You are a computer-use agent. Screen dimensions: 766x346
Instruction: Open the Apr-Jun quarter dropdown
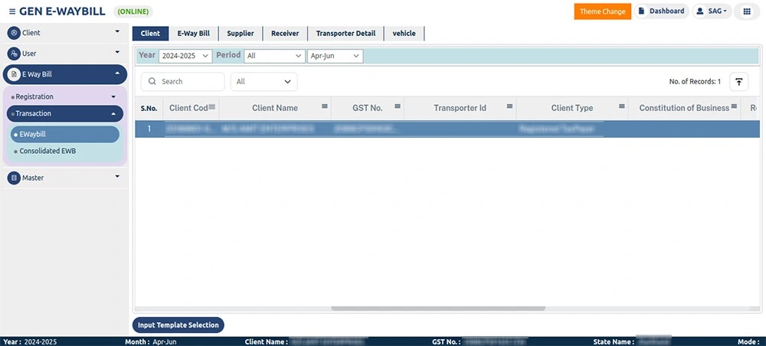tap(336, 56)
